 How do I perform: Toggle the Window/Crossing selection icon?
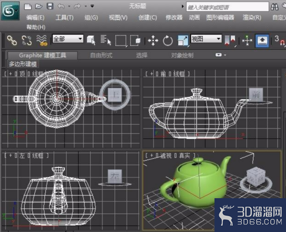(x=135, y=40)
